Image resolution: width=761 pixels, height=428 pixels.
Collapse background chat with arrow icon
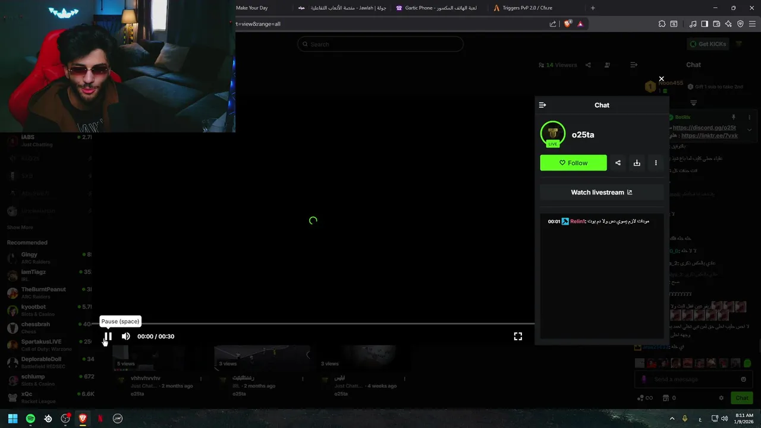[634, 65]
